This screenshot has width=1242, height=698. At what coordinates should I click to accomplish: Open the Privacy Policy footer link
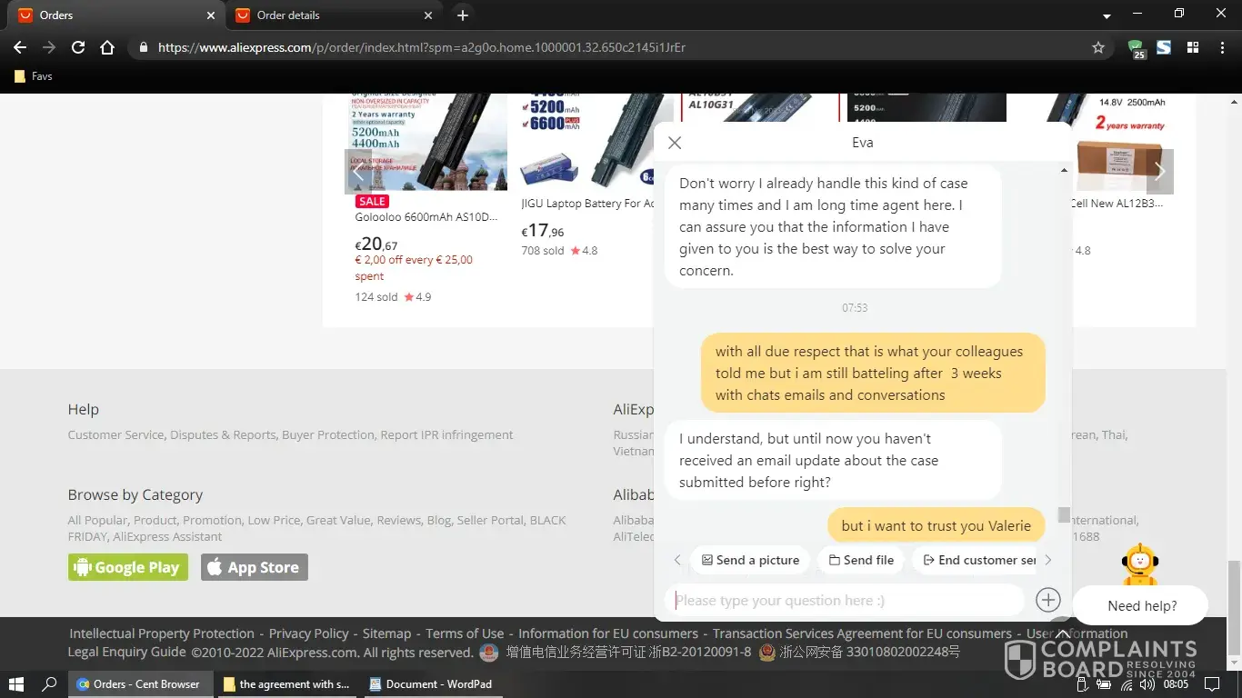[308, 633]
